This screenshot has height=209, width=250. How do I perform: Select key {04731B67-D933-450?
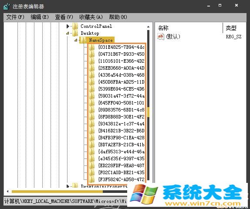[x=122, y=54]
